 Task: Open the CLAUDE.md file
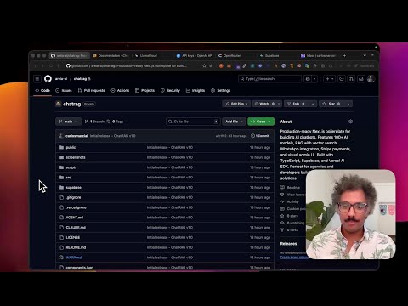(x=76, y=228)
